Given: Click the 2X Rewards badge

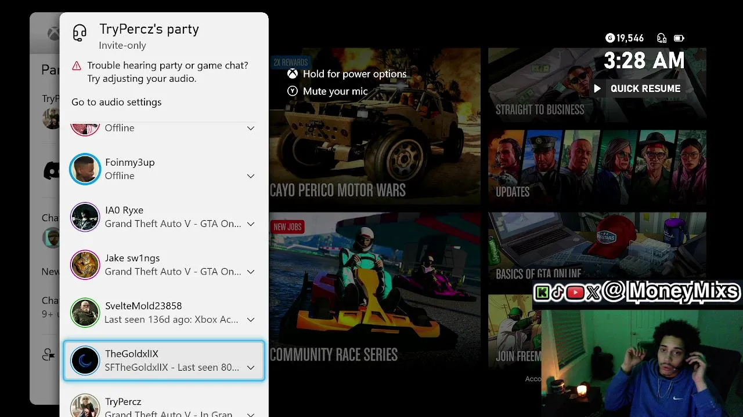Looking at the screenshot, I should 291,63.
